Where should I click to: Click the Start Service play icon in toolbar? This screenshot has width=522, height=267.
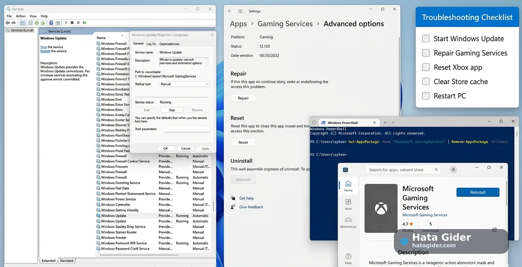coord(66,23)
